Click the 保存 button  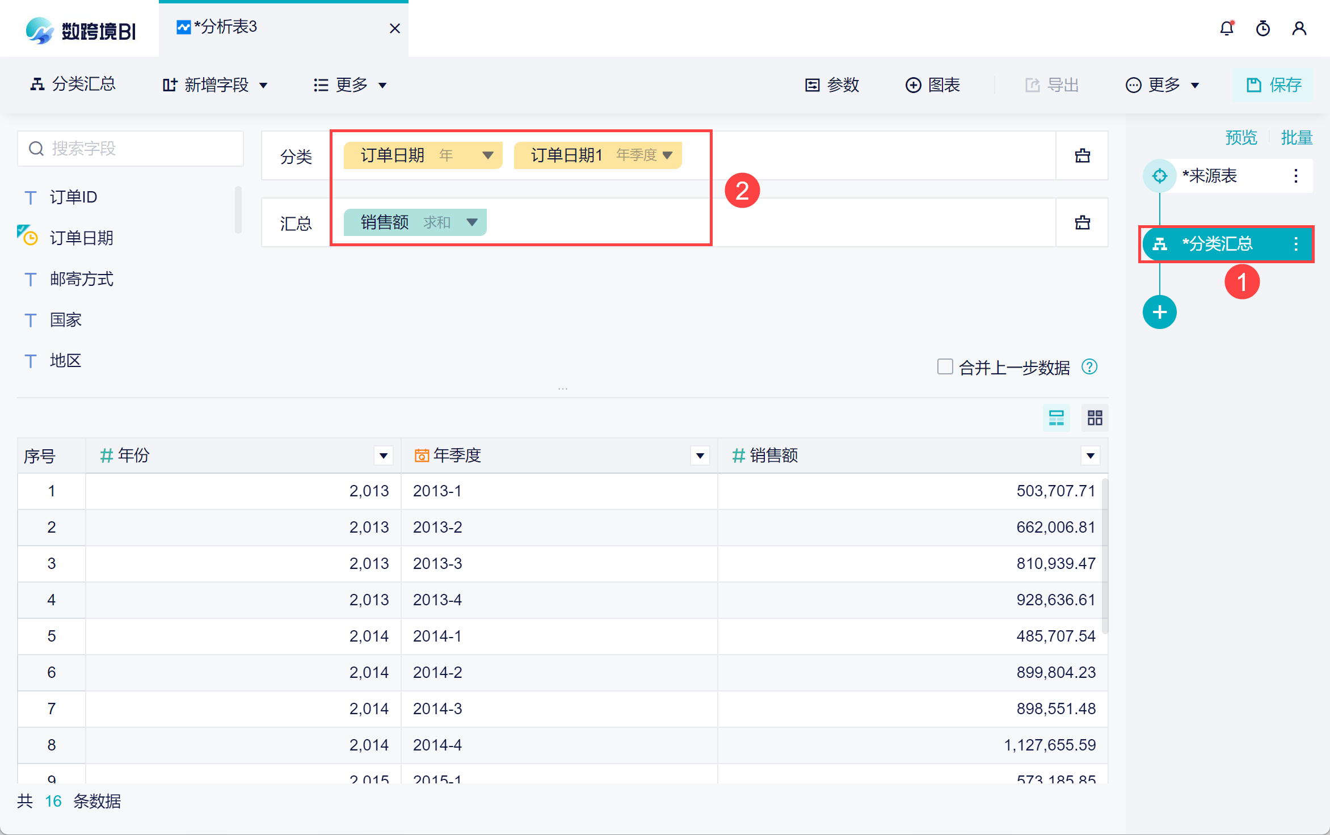[1272, 85]
